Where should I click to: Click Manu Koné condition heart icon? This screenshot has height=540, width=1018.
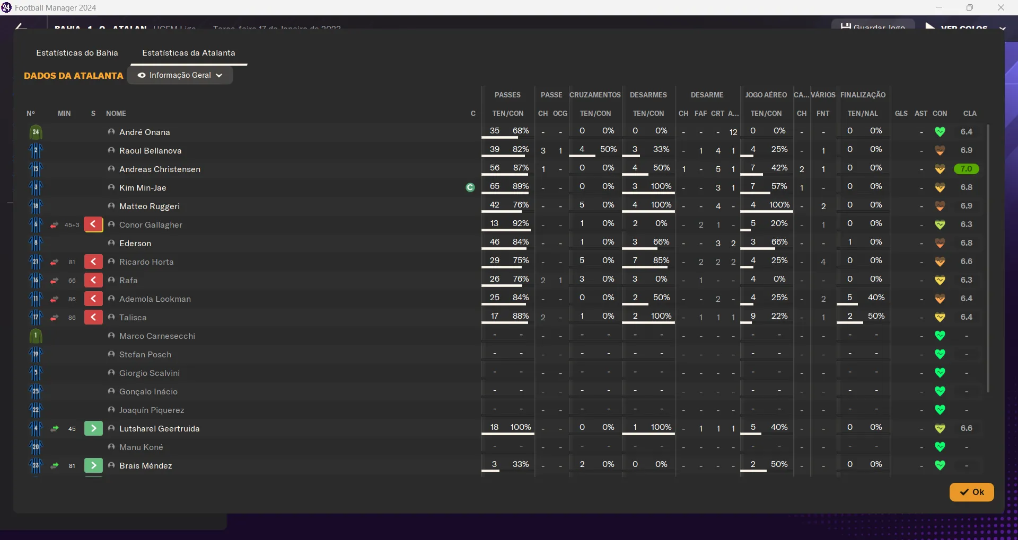[x=940, y=447]
